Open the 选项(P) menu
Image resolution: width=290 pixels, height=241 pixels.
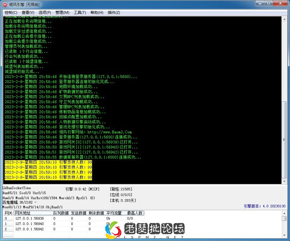(x=45, y=13)
